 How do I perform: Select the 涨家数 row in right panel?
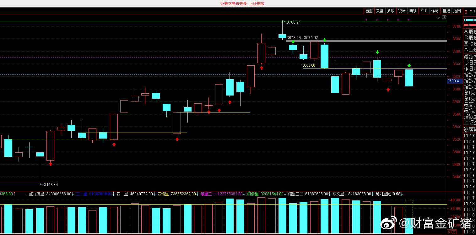click(470, 129)
